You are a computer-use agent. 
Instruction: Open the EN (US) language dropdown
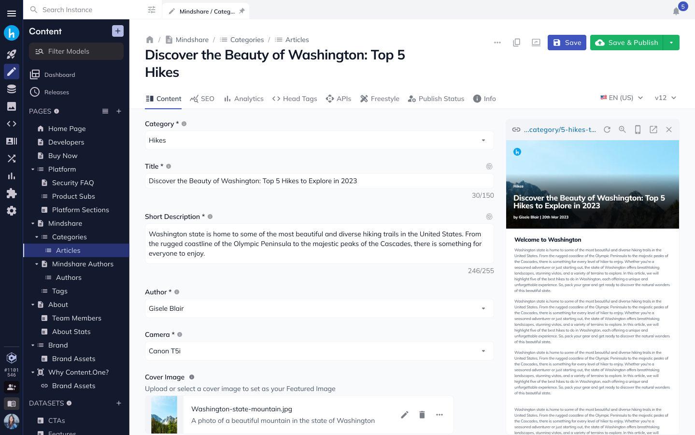tap(622, 98)
